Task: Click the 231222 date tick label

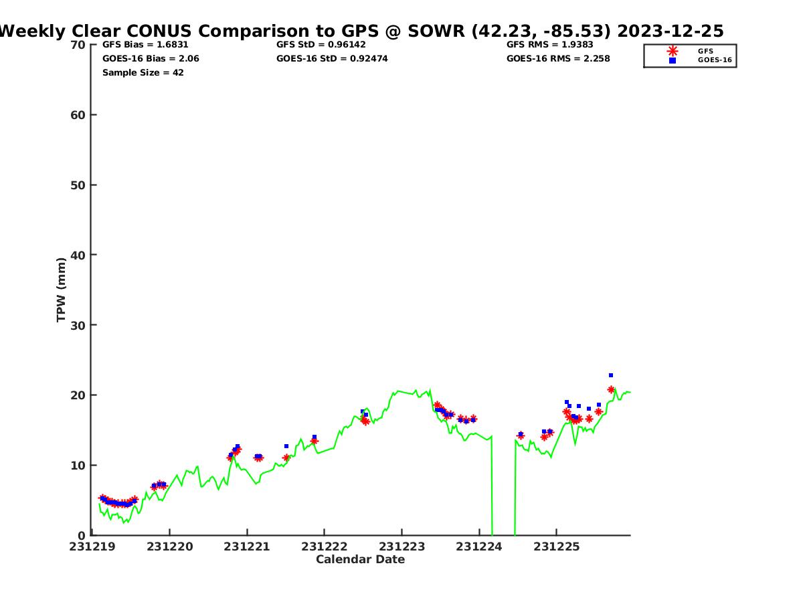Action: coord(324,546)
